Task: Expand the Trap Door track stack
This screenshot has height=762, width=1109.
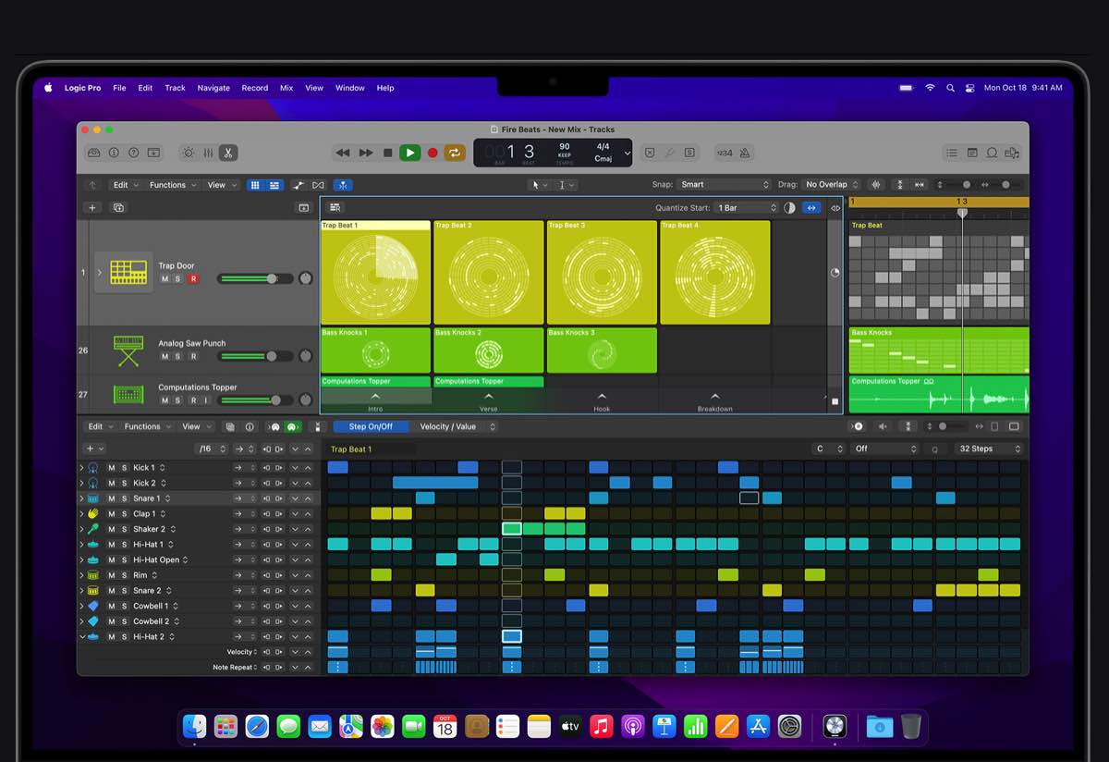Action: (x=100, y=273)
